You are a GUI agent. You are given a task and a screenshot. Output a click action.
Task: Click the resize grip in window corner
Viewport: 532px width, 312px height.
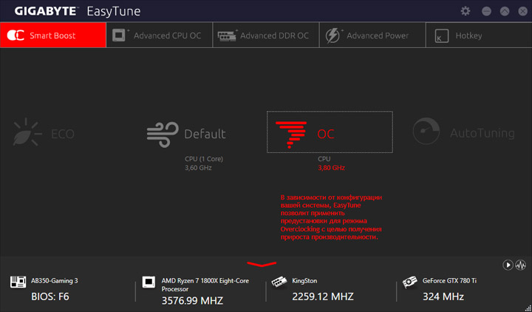(x=528, y=308)
